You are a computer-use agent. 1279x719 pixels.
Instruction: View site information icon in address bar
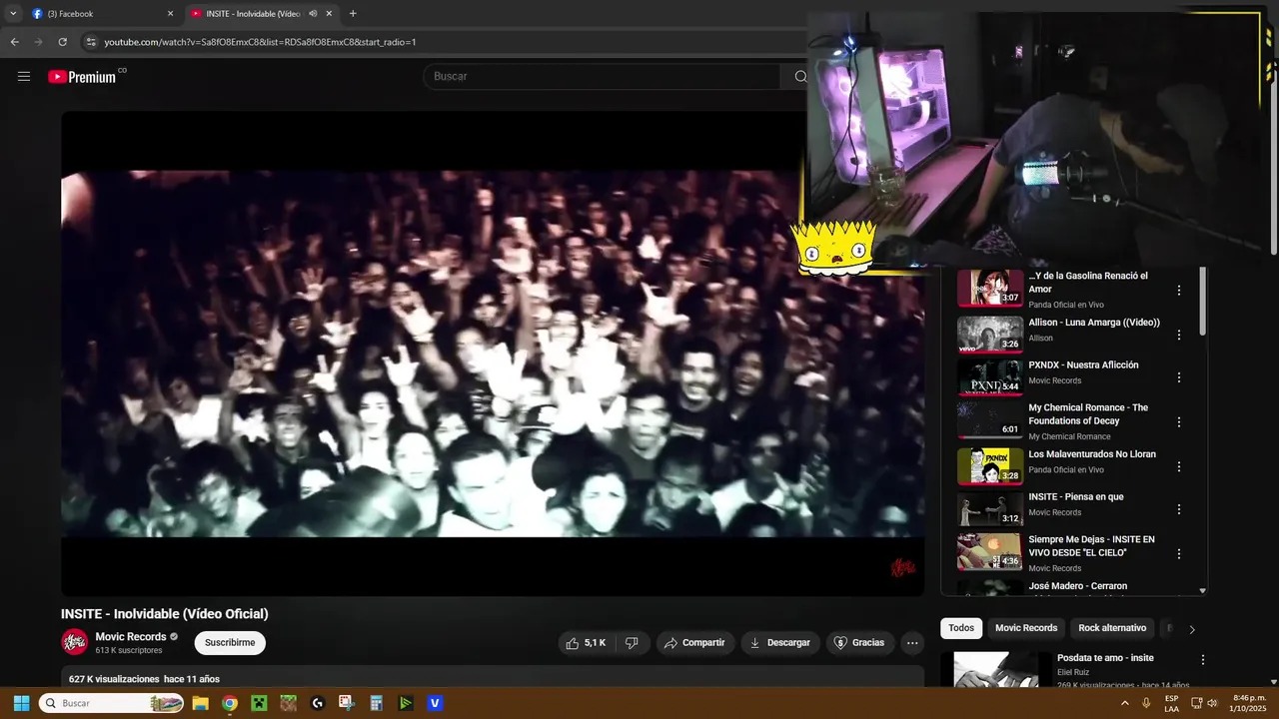click(91, 42)
